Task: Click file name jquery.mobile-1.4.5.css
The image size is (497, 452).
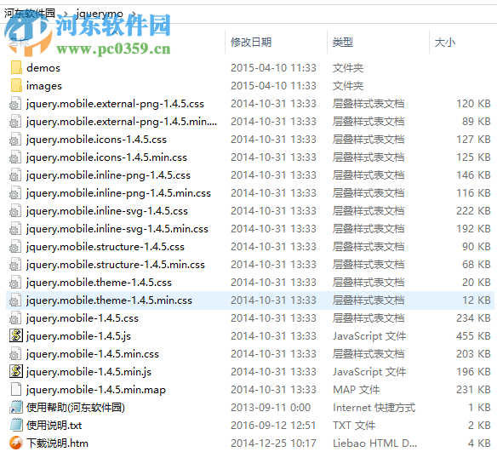Action: tap(83, 318)
